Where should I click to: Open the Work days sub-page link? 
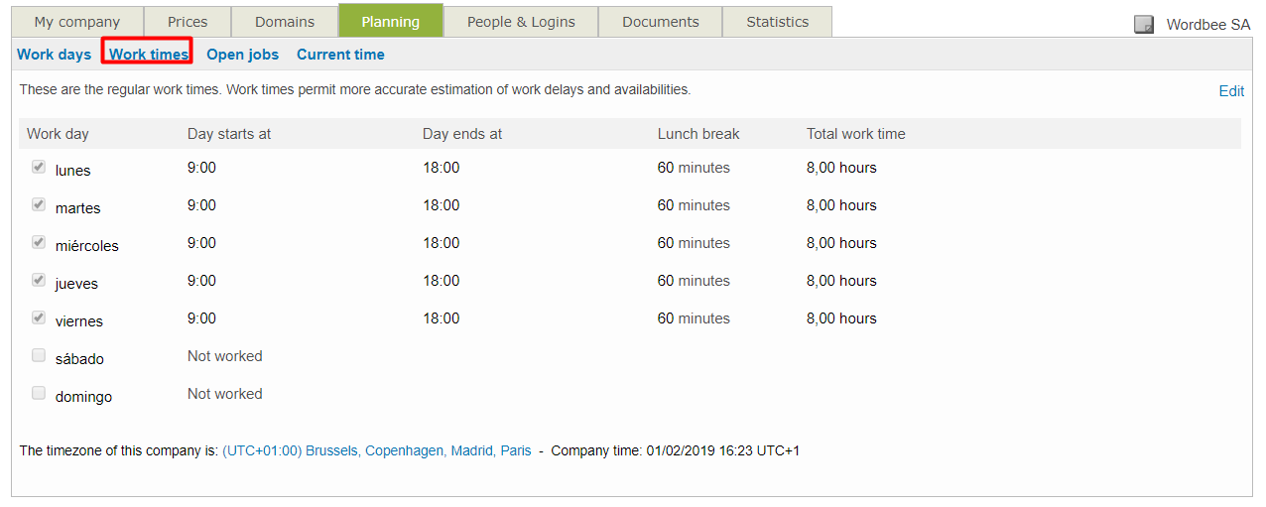pos(54,55)
